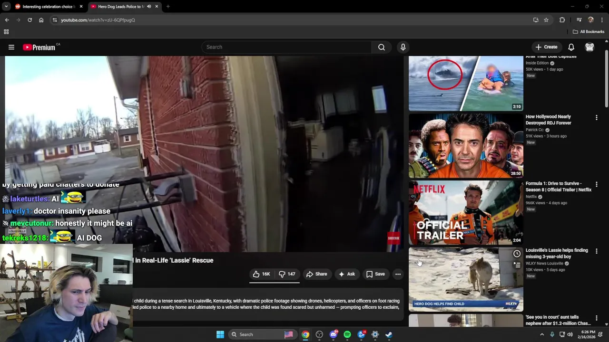This screenshot has height=342, width=609.
Task: Open Steam from the taskbar
Action: [x=389, y=334]
